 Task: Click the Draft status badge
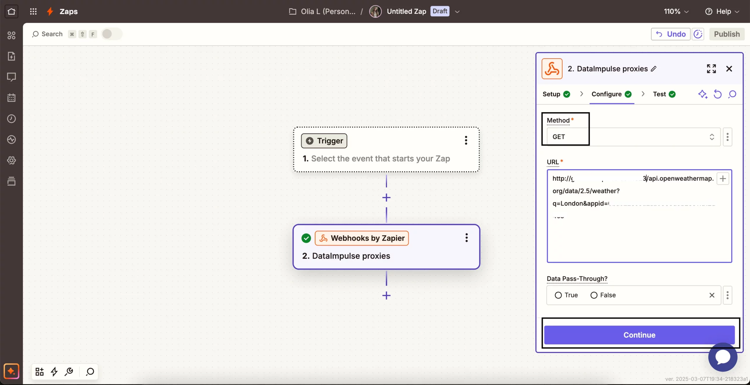(x=440, y=11)
